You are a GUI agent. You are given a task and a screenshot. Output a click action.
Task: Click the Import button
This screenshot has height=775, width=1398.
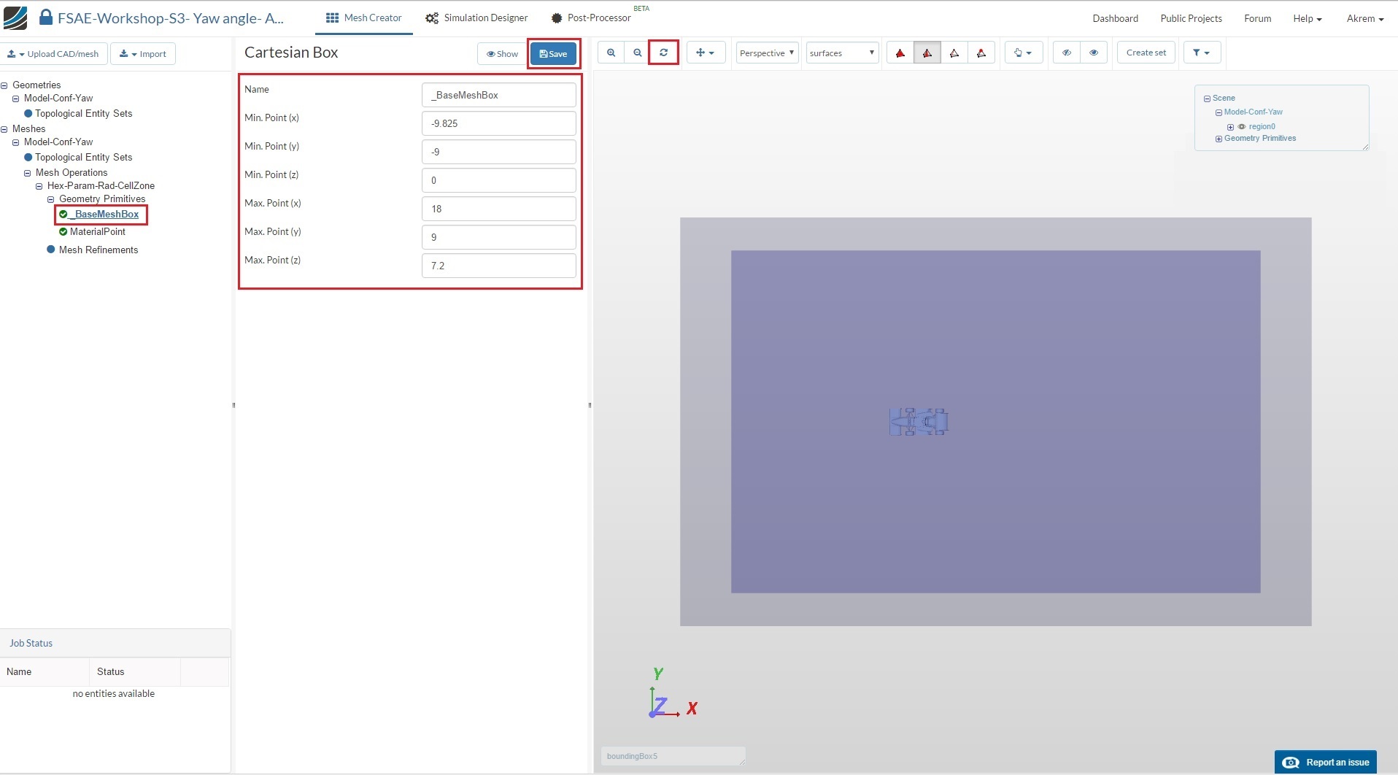[143, 54]
